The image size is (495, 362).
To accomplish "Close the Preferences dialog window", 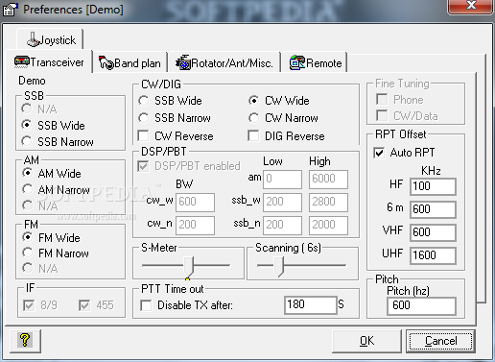I will click(470, 7).
